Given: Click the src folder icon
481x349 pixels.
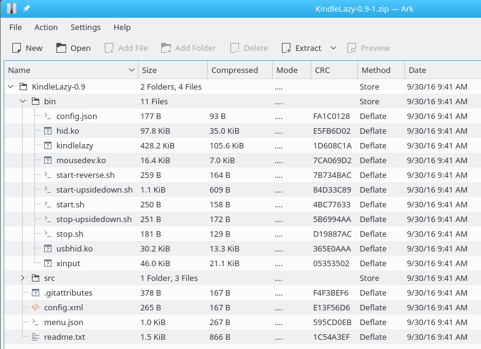Looking at the screenshot, I should pyautogui.click(x=36, y=278).
